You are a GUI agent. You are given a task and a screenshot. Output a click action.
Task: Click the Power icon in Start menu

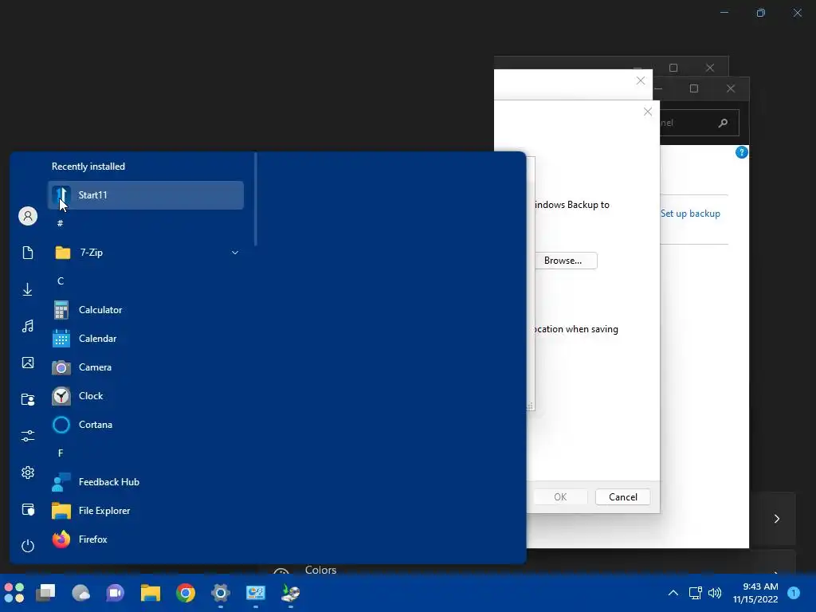coord(28,546)
